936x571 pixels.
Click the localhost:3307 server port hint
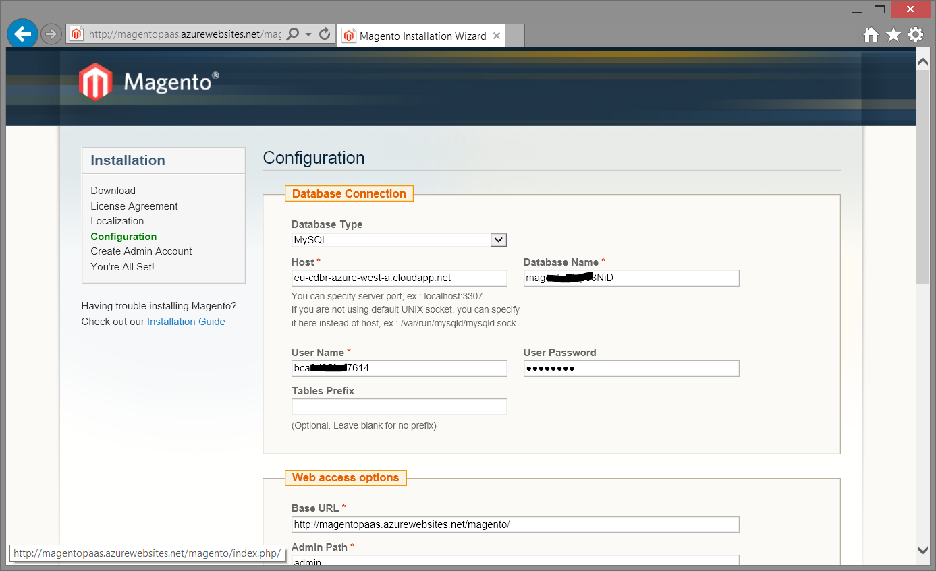[387, 296]
